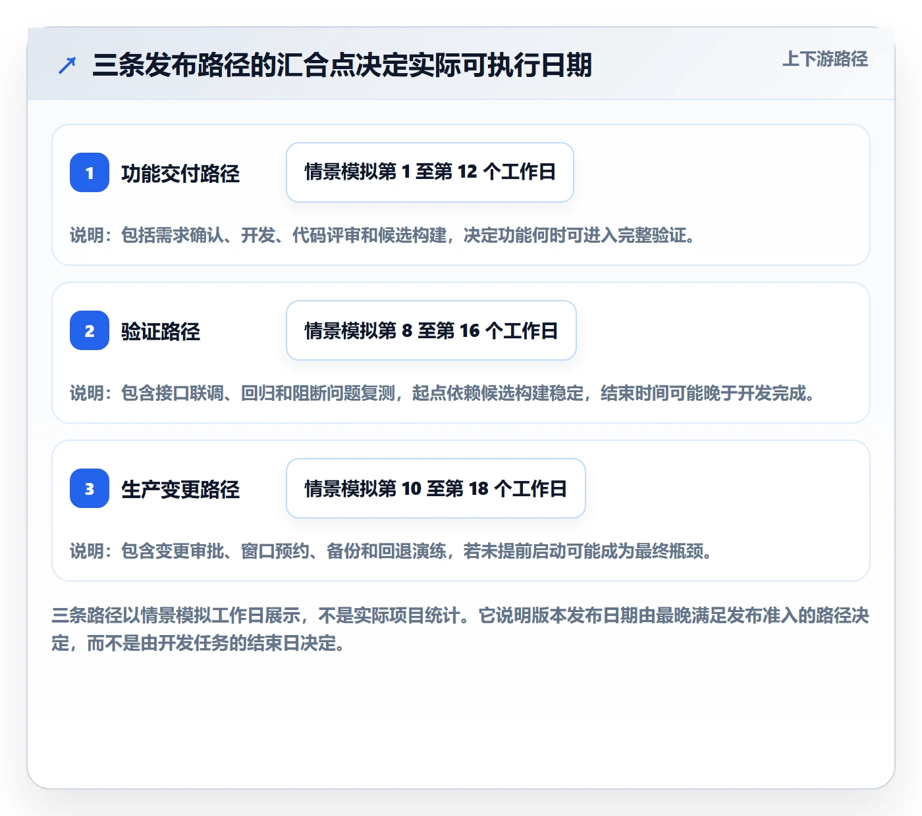Select the title 三条发布路径的汇合点决定实际可执行日期

pos(342,65)
